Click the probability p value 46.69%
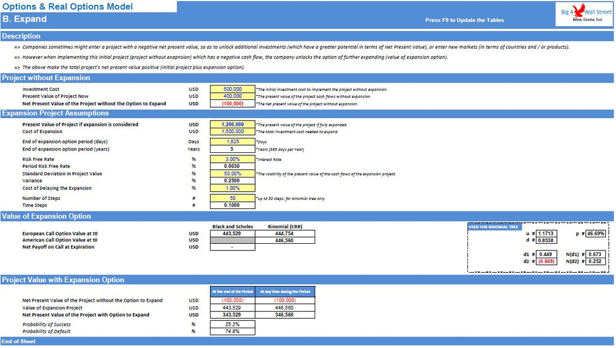This screenshot has width=616, height=348. click(596, 234)
